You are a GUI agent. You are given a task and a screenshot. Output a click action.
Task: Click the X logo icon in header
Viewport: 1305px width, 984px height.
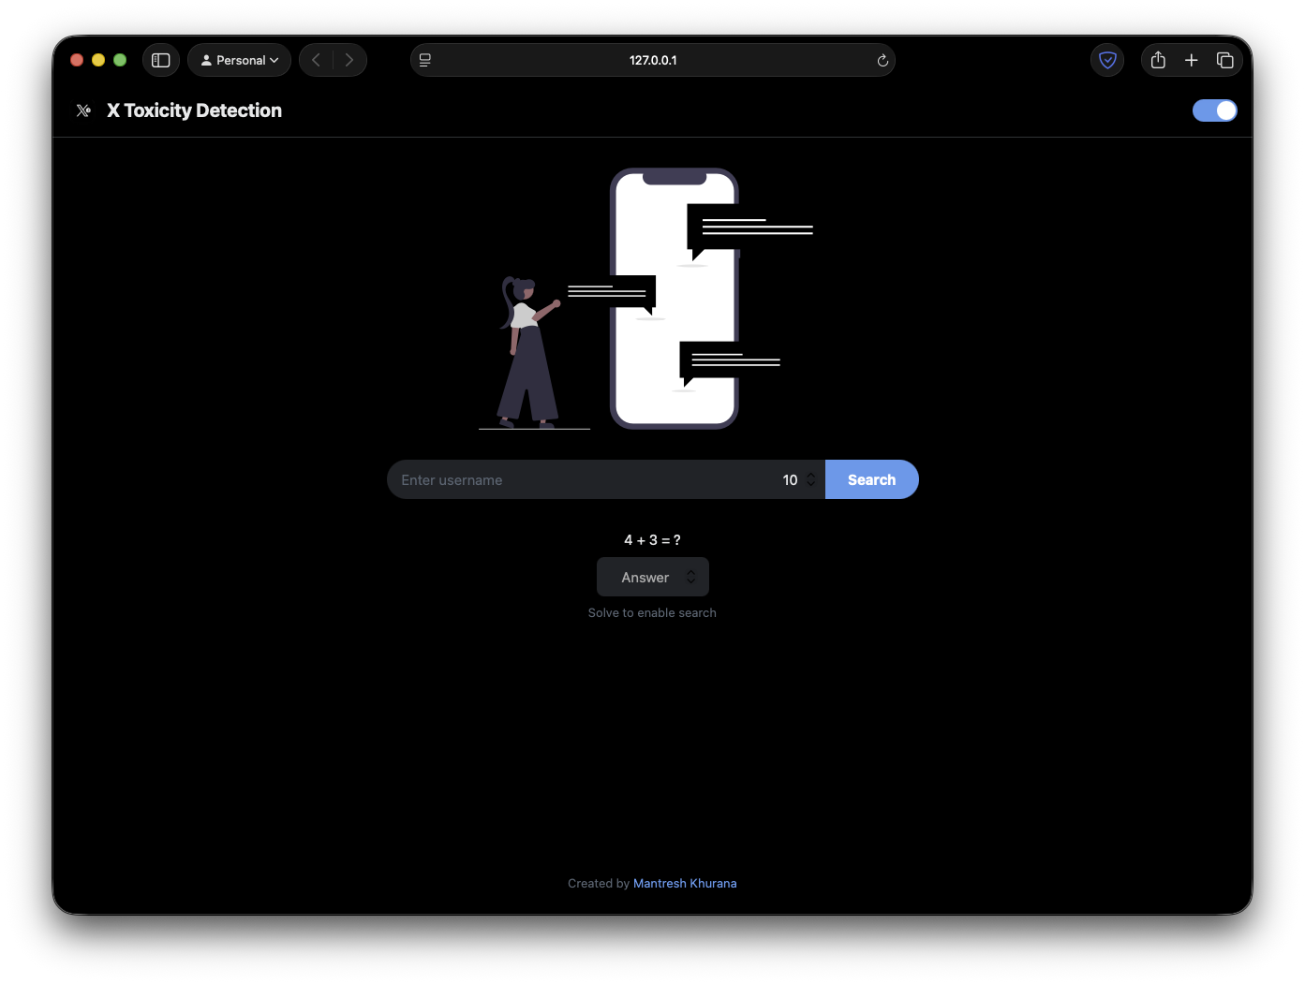click(x=83, y=110)
